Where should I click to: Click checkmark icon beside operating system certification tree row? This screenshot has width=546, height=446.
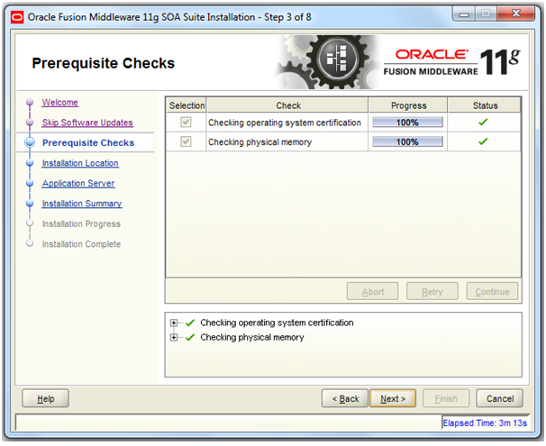coord(190,323)
